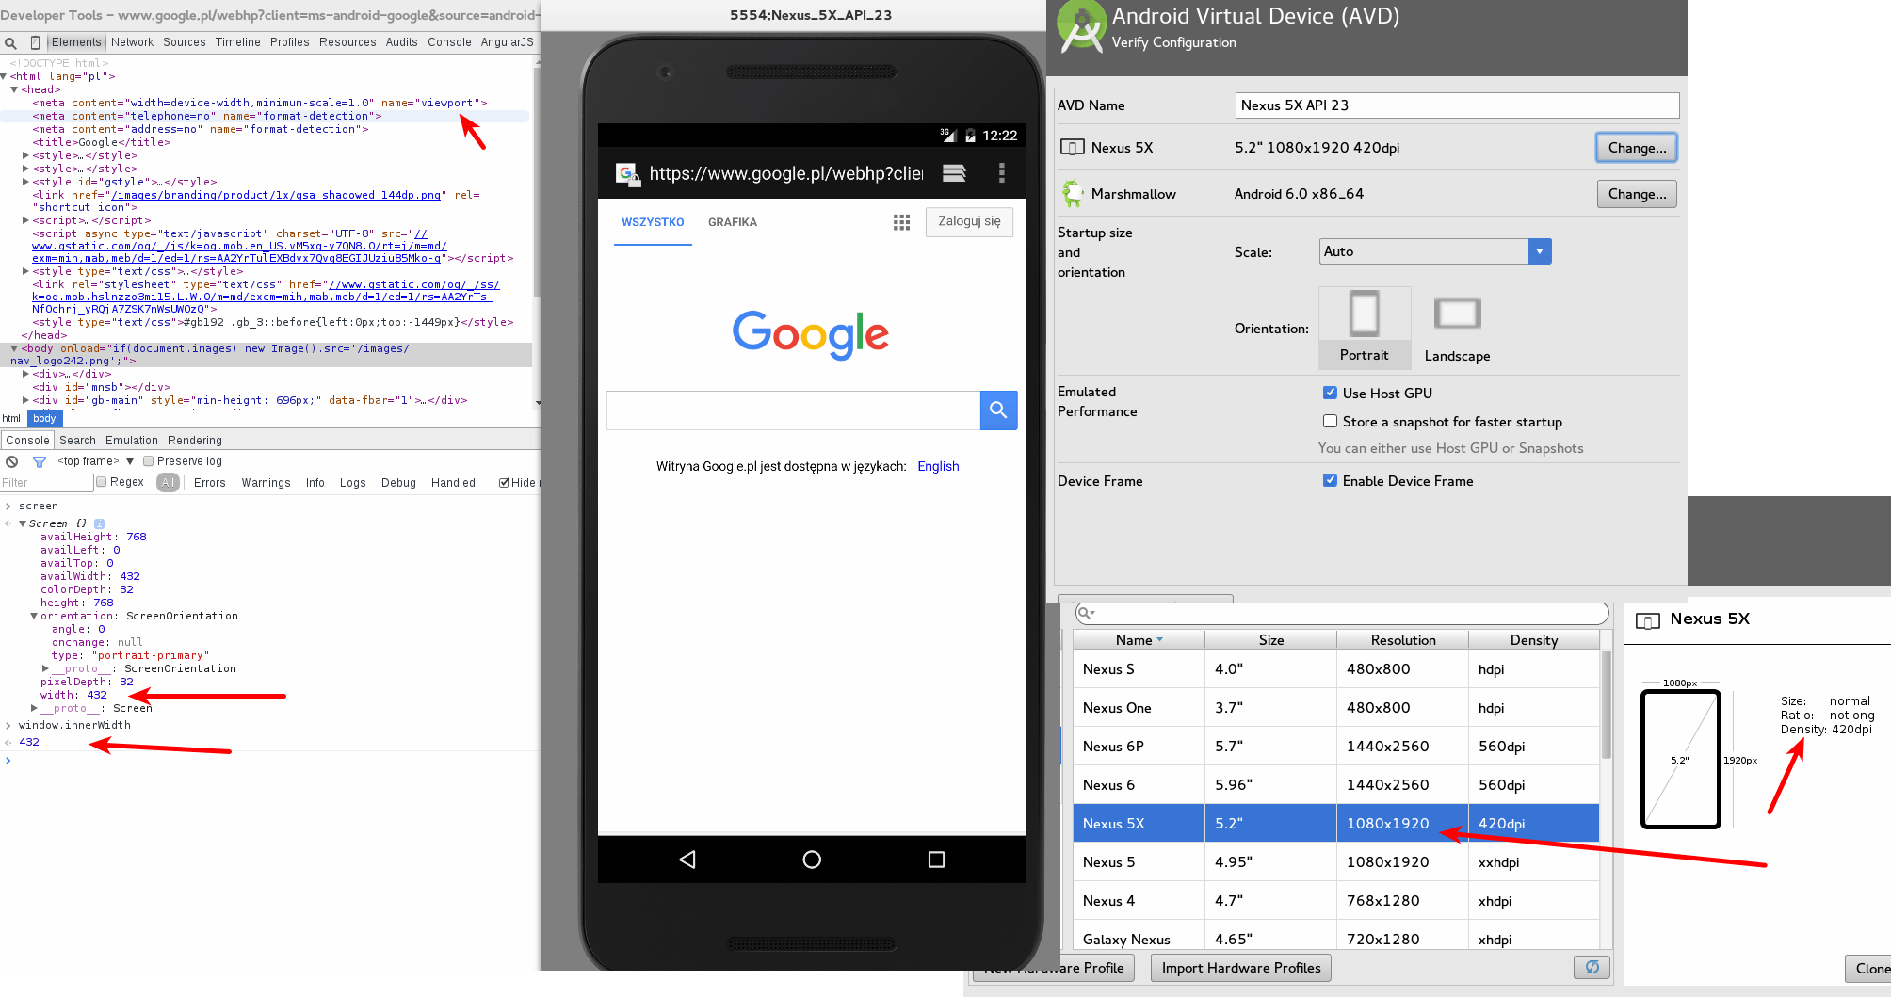The width and height of the screenshot is (1891, 997).
Task: Open the Sources tab in DevTools
Action: pos(184,42)
